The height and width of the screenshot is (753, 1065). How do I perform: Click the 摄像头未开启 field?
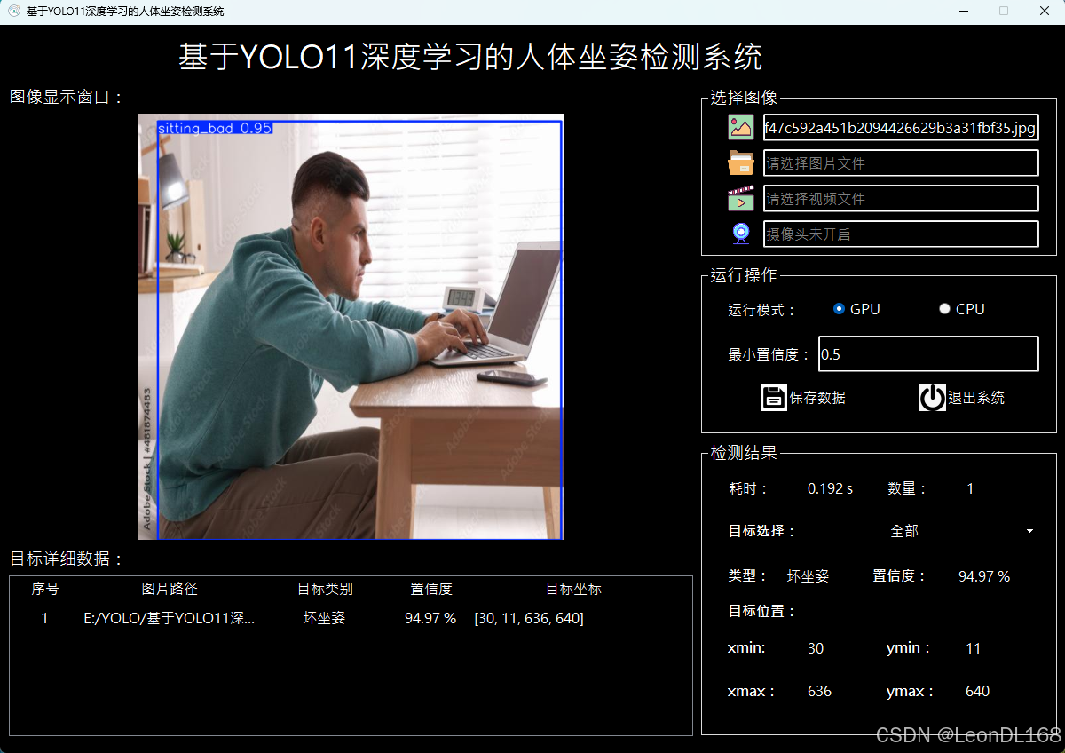pyautogui.click(x=901, y=234)
